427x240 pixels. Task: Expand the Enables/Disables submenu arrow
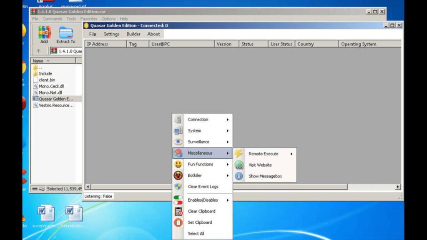click(x=228, y=200)
